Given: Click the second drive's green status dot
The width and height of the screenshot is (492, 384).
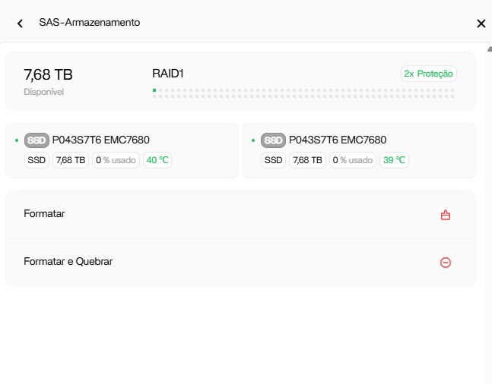Looking at the screenshot, I should (253, 140).
